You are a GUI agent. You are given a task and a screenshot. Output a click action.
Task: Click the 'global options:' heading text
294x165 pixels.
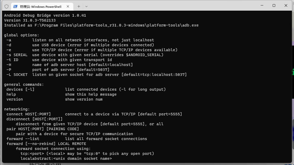click(22, 35)
